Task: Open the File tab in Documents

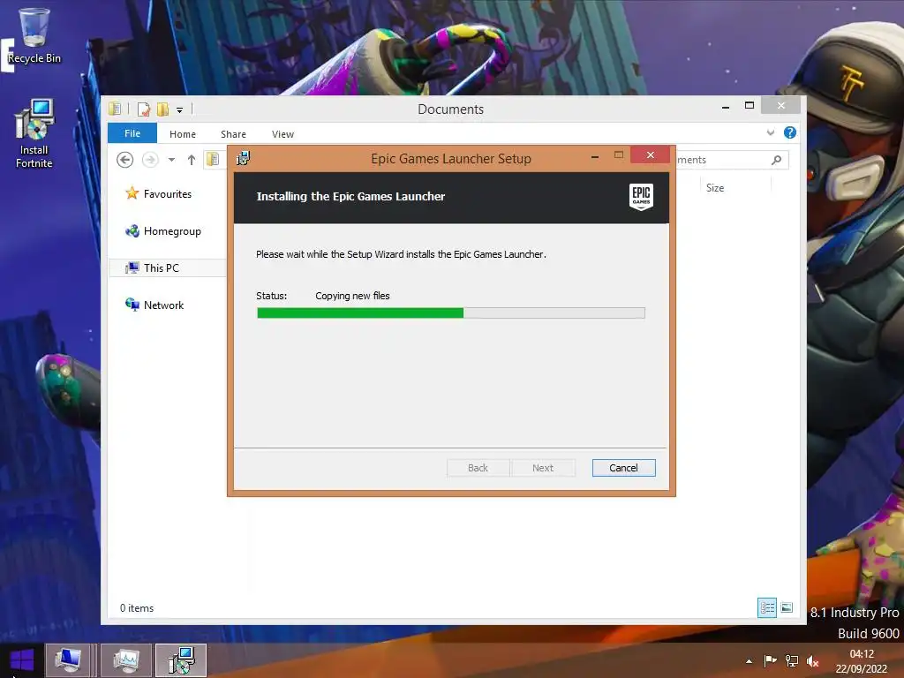Action: coord(132,133)
